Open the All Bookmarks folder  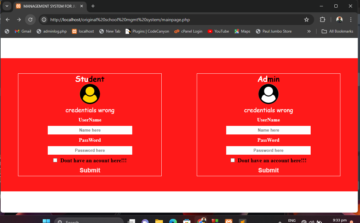tap(337, 31)
